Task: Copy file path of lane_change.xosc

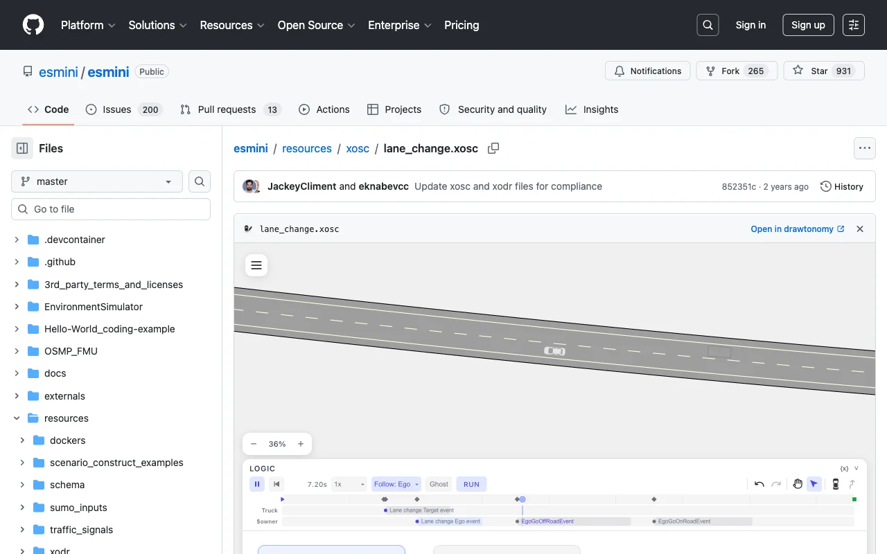Action: coord(493,148)
